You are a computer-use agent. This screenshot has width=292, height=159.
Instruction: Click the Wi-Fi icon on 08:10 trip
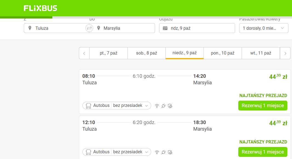(157, 106)
